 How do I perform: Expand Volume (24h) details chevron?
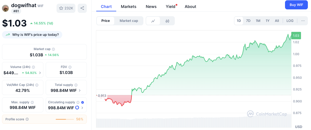click(x=40, y=73)
